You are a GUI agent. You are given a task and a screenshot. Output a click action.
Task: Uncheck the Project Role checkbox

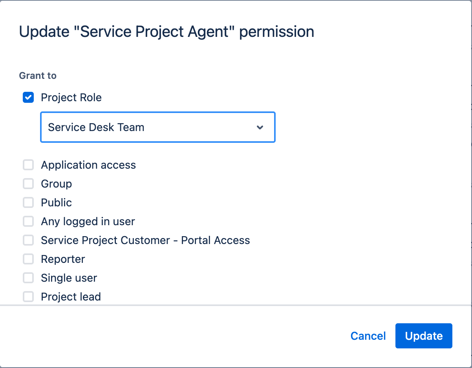tap(28, 98)
